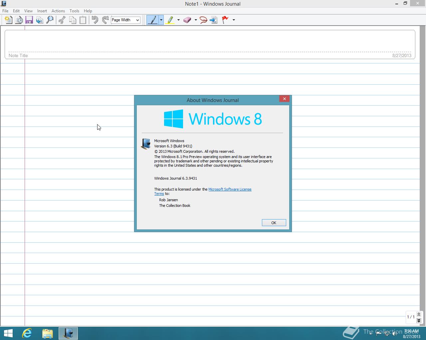
Task: Click Windows Journal icon in dialog
Action: click(x=146, y=144)
